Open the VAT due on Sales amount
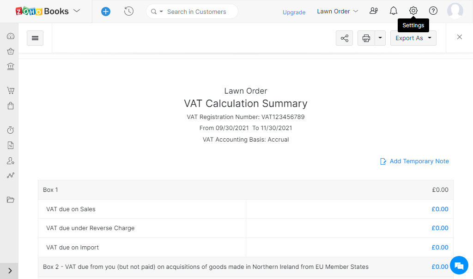 (440, 209)
